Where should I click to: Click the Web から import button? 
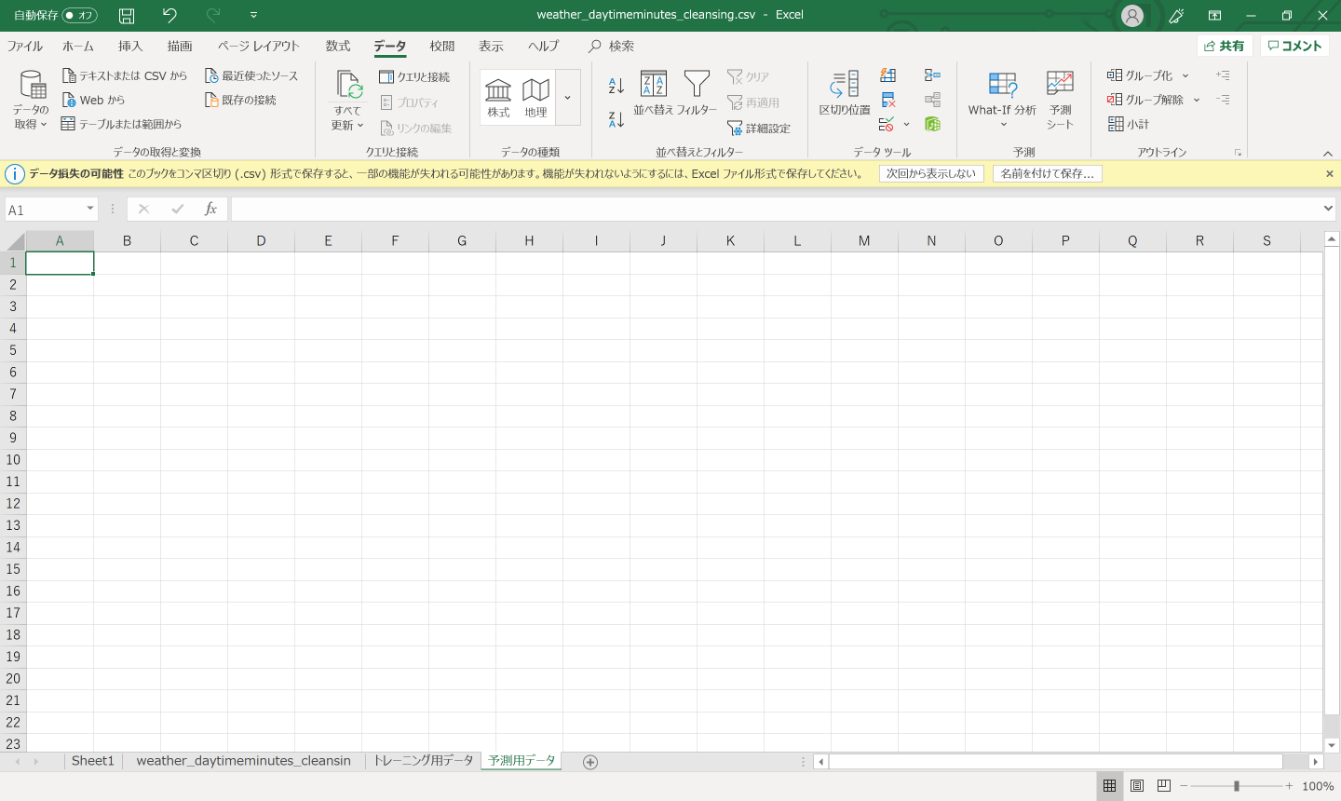(93, 100)
